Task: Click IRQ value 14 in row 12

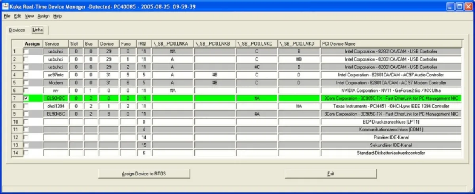Action: (144, 137)
